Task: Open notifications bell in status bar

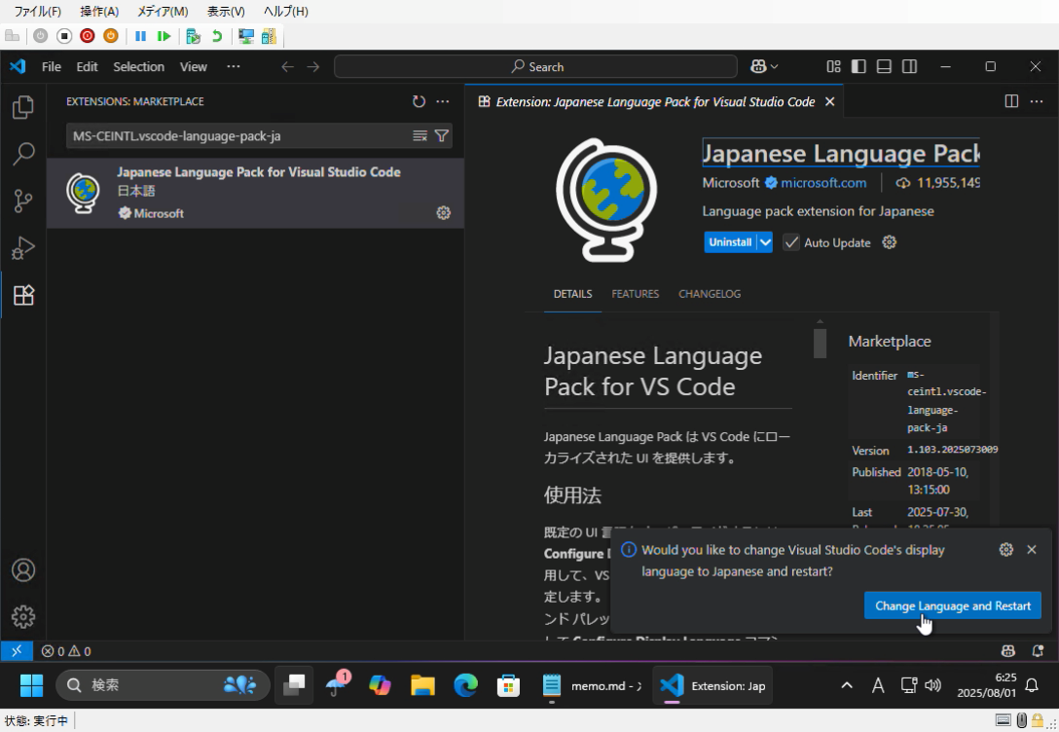Action: tap(1038, 651)
